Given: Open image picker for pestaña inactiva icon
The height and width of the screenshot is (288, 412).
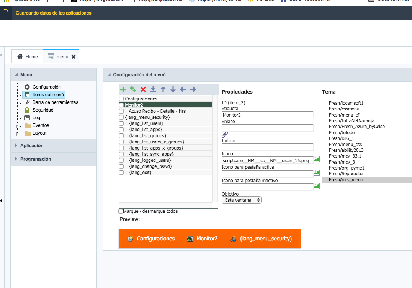Looking at the screenshot, I should point(317,186).
